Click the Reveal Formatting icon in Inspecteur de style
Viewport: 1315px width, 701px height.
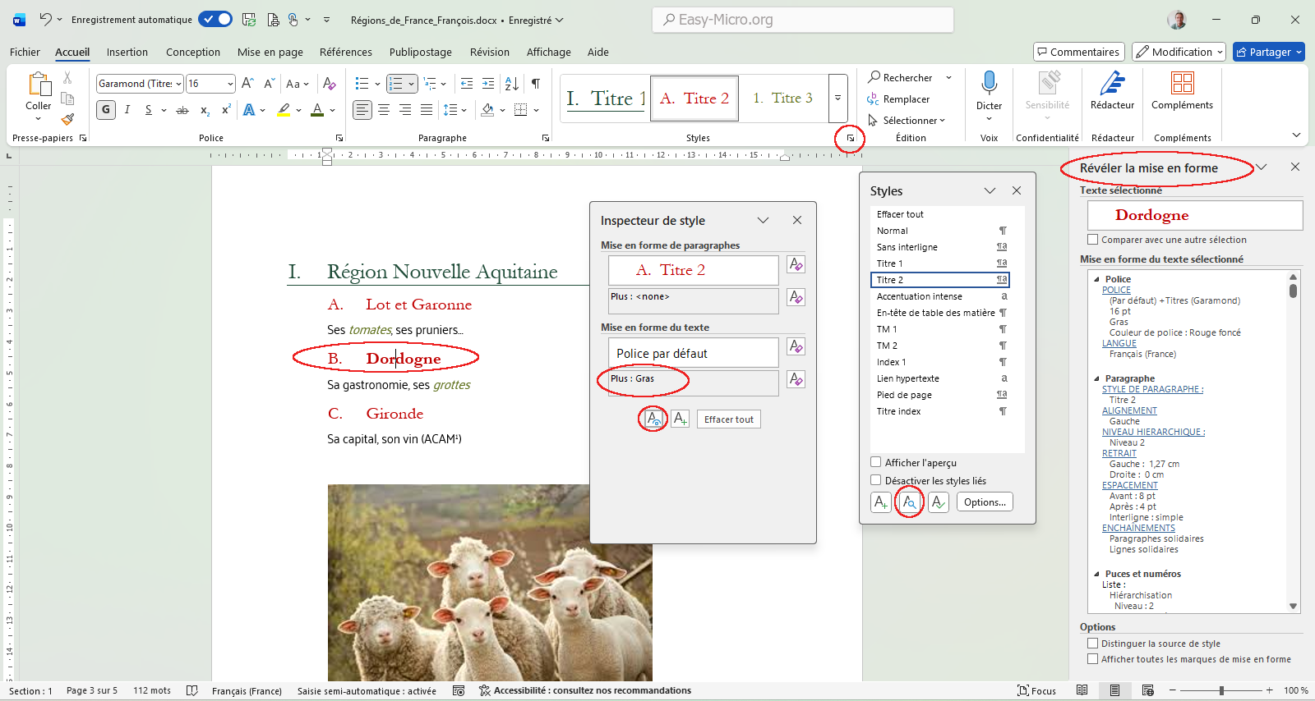(x=653, y=419)
